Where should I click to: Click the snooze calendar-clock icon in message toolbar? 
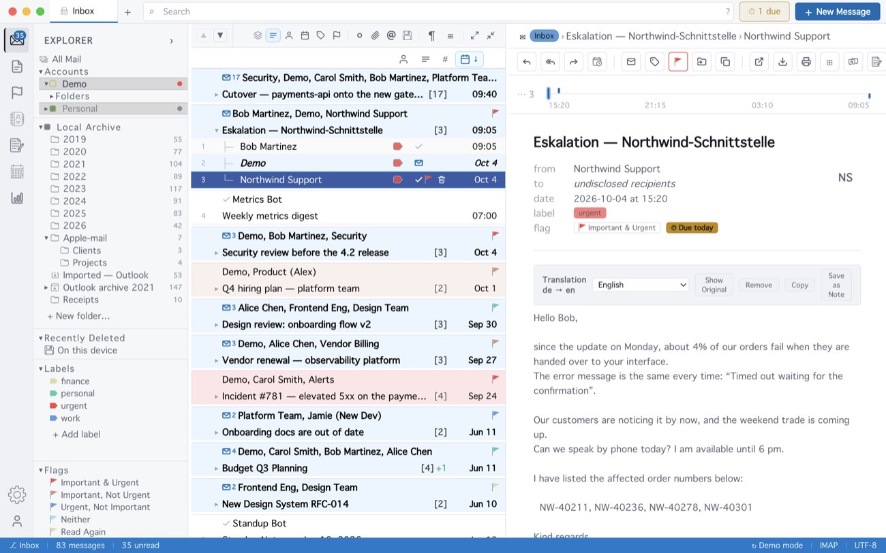(597, 62)
